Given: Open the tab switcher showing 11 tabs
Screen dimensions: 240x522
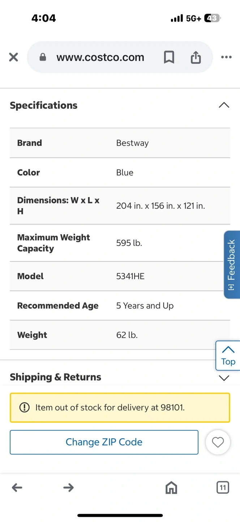Looking at the screenshot, I should click(x=223, y=488).
